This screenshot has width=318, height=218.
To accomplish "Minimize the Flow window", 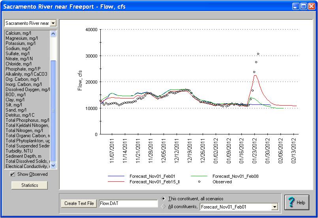I will point(295,6).
